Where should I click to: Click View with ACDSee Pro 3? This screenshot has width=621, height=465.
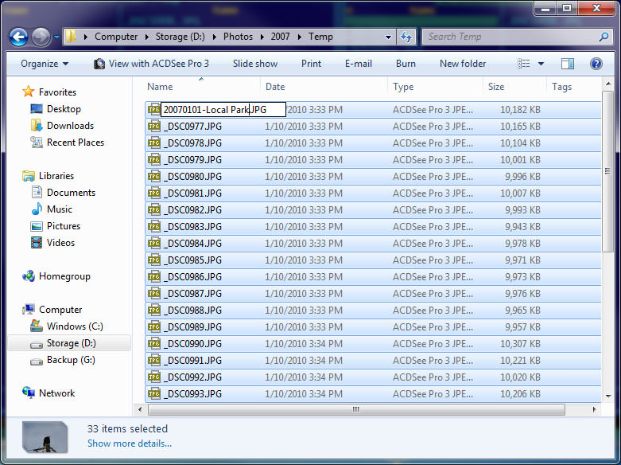click(x=151, y=64)
